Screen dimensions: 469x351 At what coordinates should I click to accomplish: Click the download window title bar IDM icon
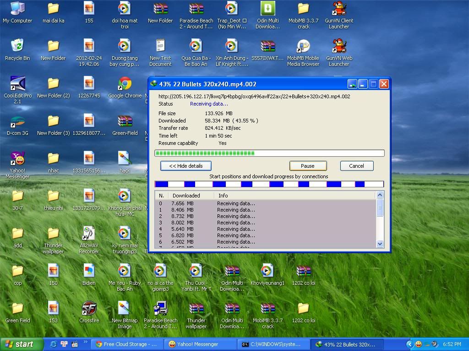point(154,84)
